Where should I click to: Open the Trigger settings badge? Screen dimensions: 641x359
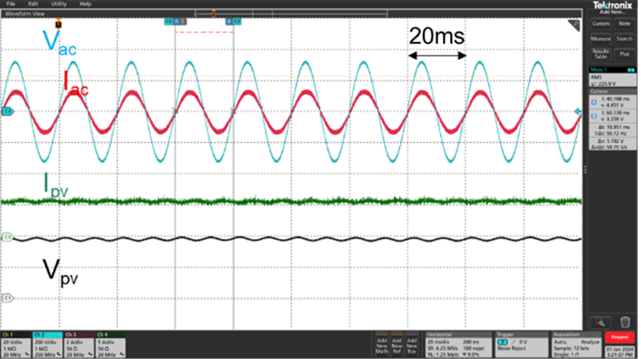pyautogui.click(x=518, y=341)
